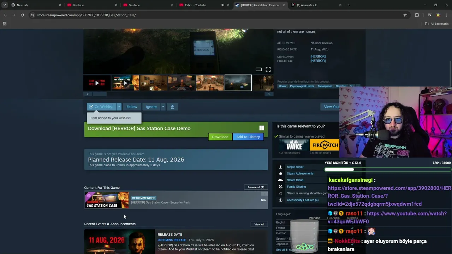The width and height of the screenshot is (452, 254).
Task: Expand the wishlist options dropdown arrow
Action: pyautogui.click(x=119, y=107)
